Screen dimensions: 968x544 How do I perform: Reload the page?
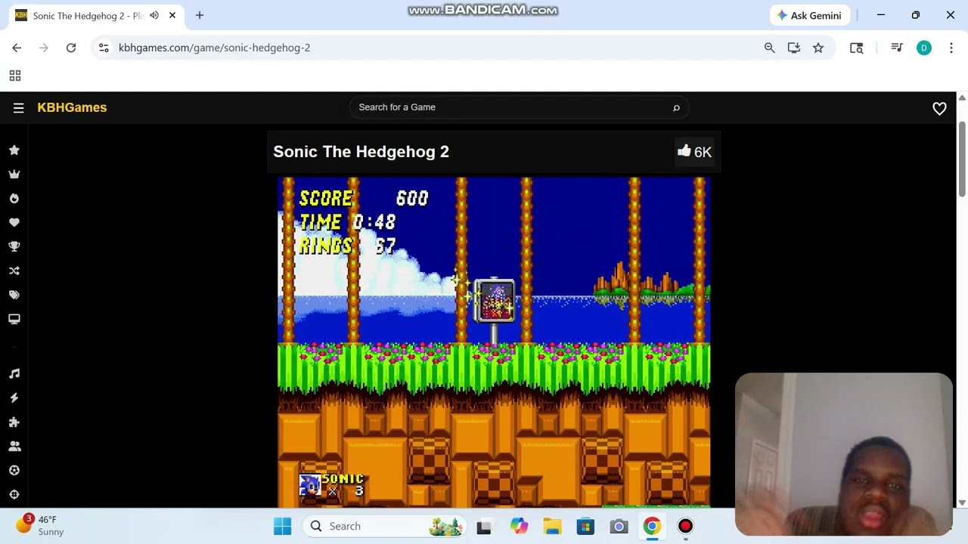pyautogui.click(x=71, y=48)
